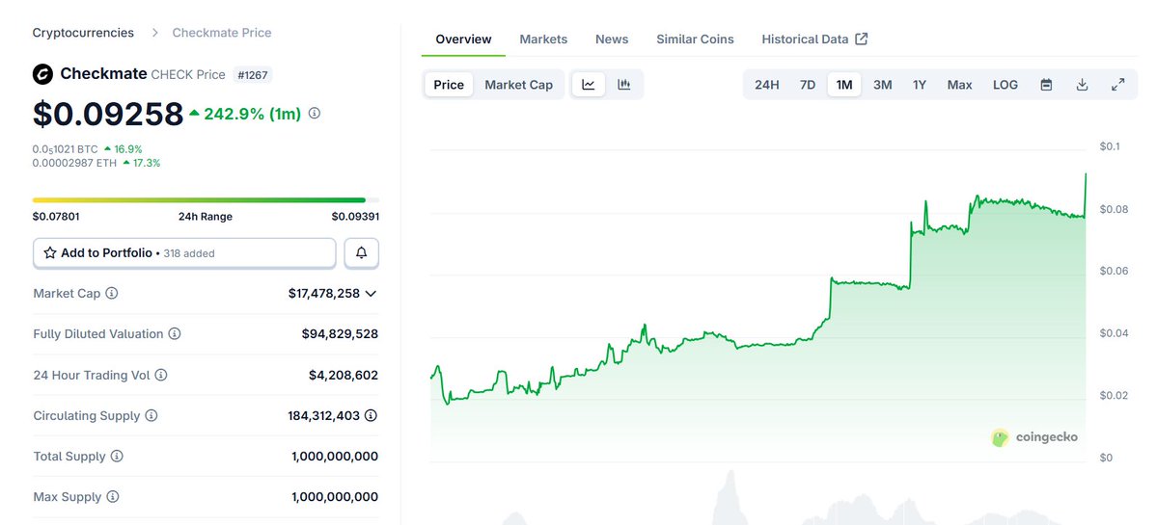Click the $0.1 axis label
1157x525 pixels.
tap(1109, 146)
